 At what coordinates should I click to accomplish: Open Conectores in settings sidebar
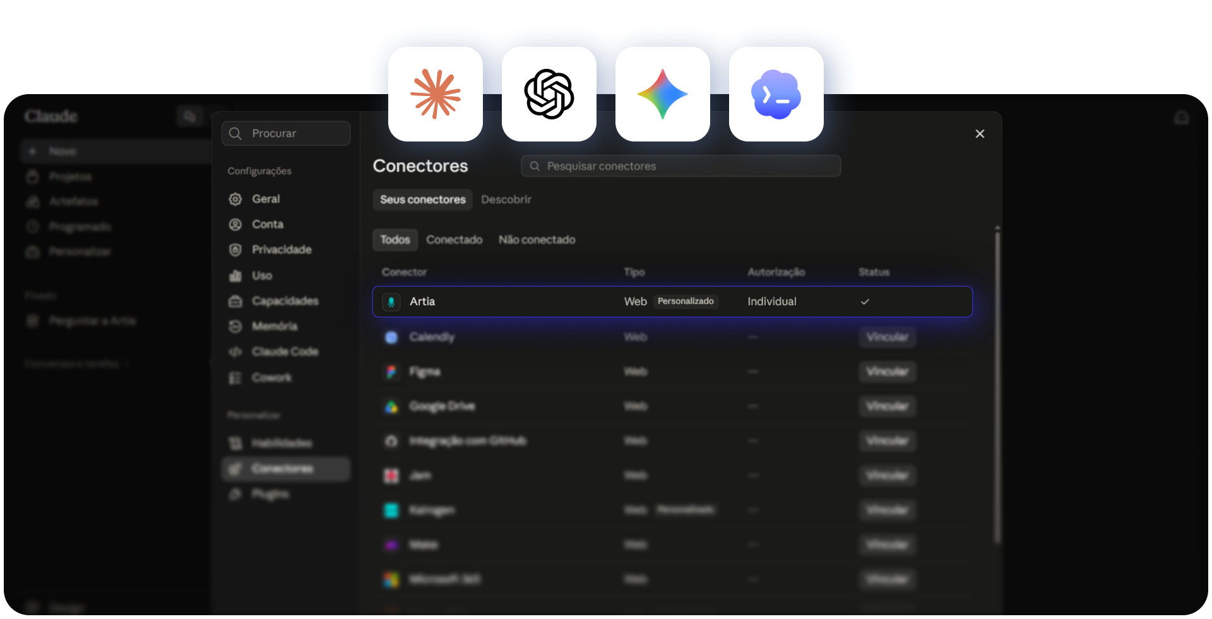[x=286, y=469]
